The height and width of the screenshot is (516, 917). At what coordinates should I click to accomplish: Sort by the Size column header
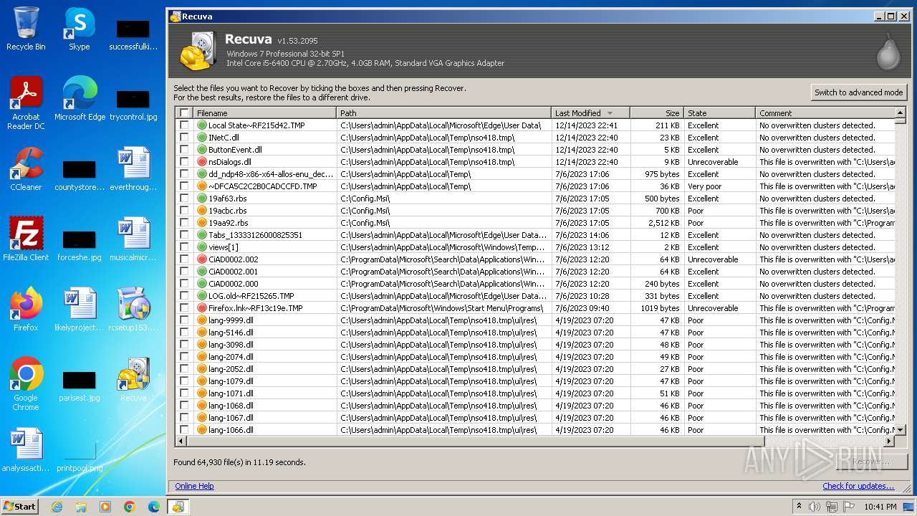[657, 113]
